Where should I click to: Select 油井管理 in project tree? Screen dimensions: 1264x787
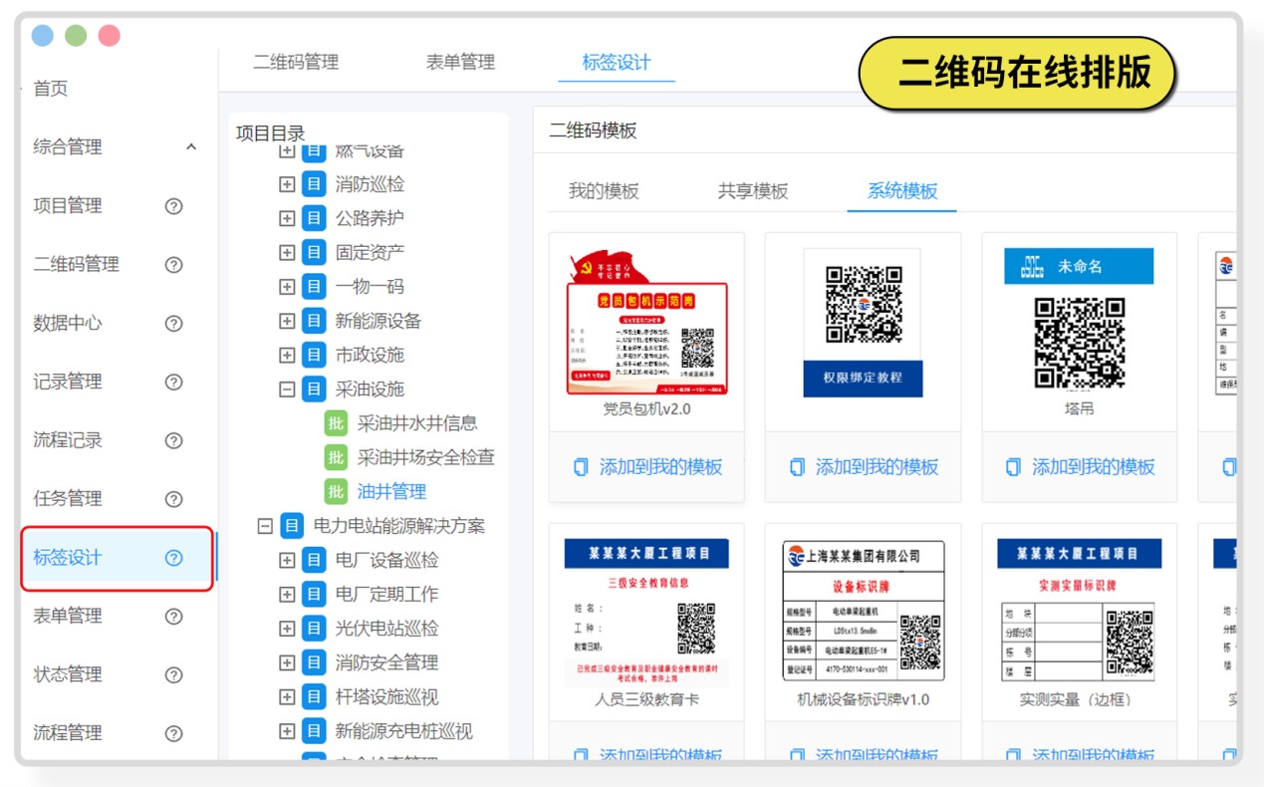click(391, 491)
